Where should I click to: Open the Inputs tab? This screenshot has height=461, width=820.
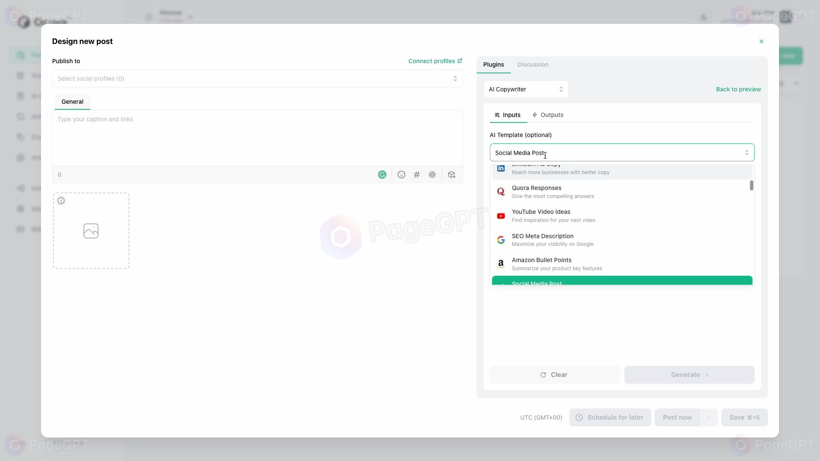pyautogui.click(x=508, y=115)
